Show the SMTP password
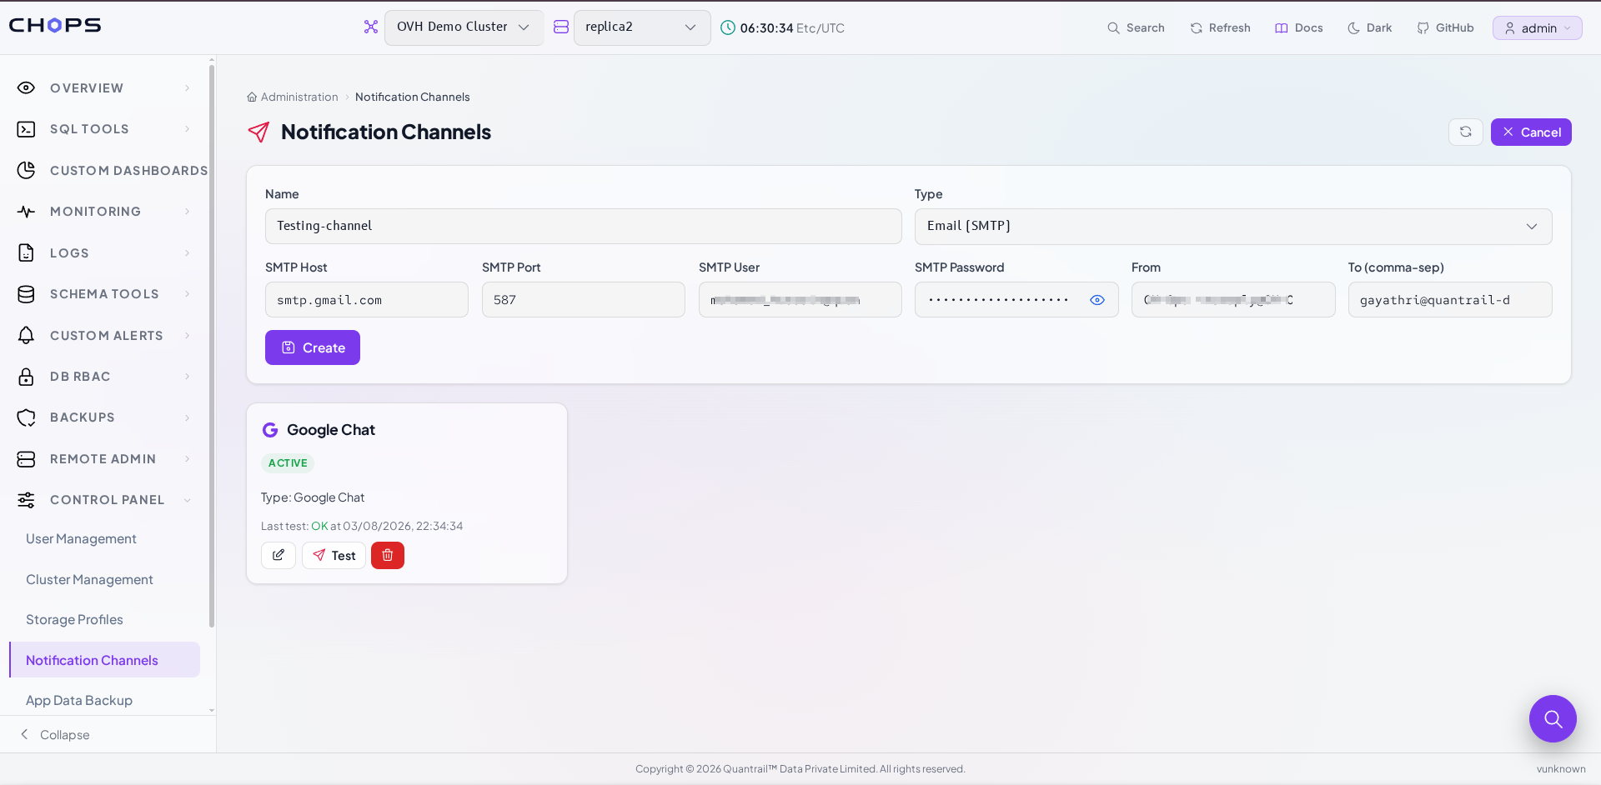The width and height of the screenshot is (1601, 785). pyautogui.click(x=1097, y=300)
